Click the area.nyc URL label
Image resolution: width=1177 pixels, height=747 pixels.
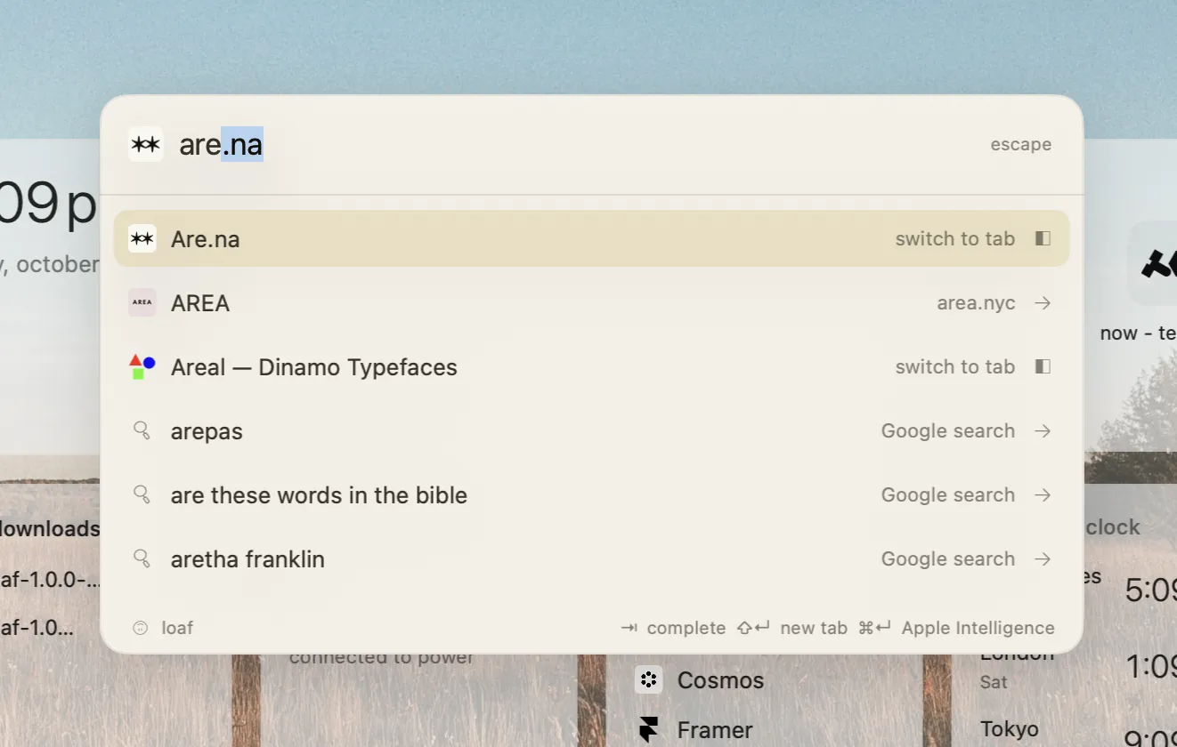pos(976,302)
